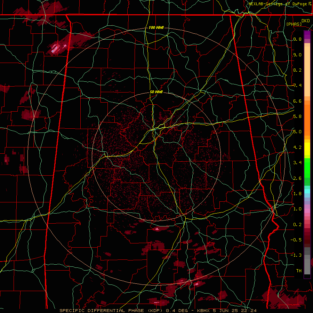The width and height of the screenshot is (313, 313).
Task: Click the 5.8 value on the scale
Action: coord(297,117)
